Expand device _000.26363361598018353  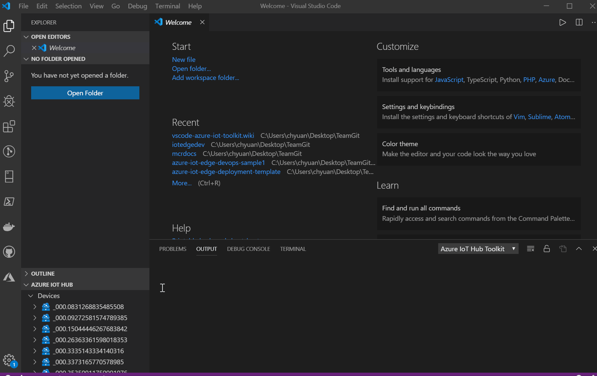tap(35, 340)
